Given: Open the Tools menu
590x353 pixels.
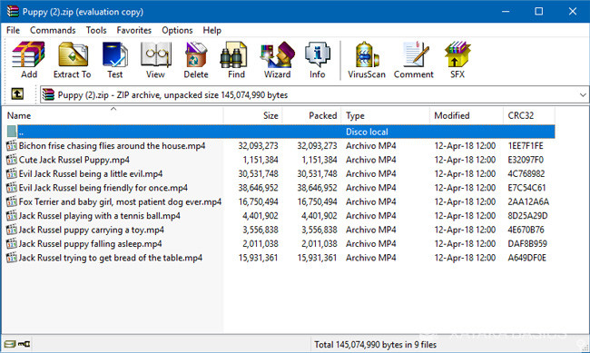Looking at the screenshot, I should click(96, 30).
